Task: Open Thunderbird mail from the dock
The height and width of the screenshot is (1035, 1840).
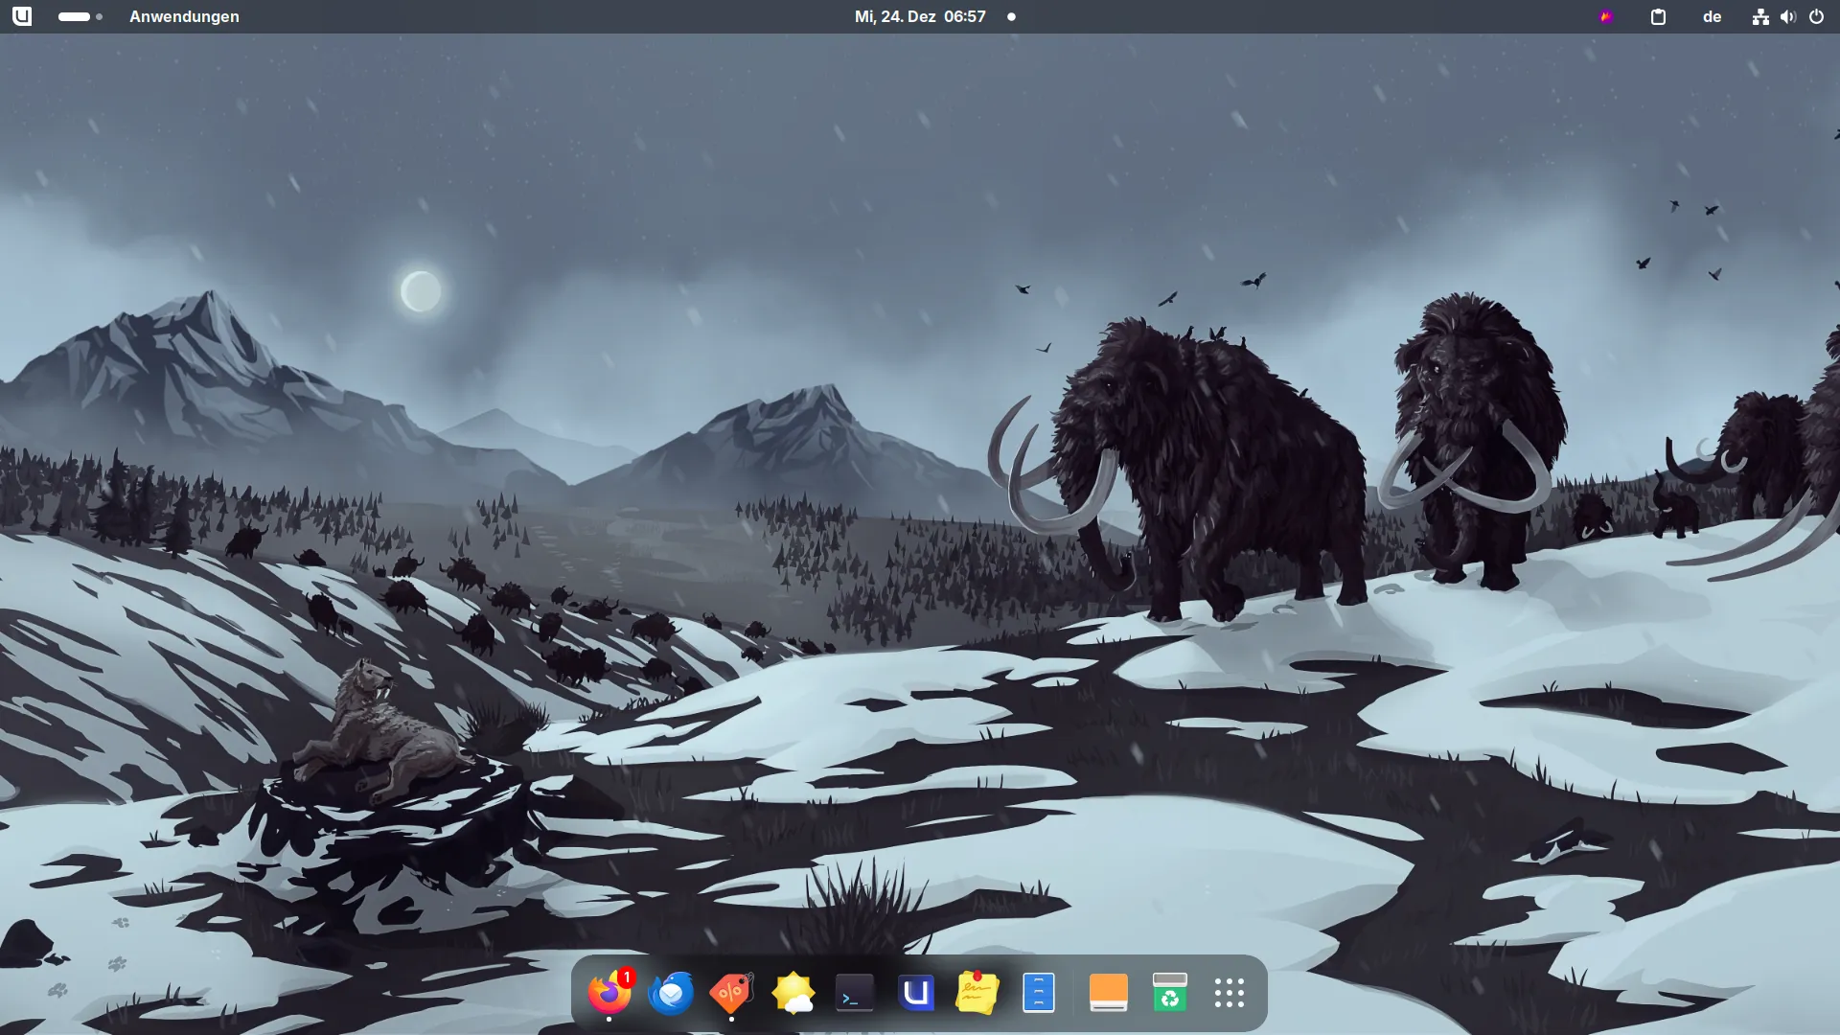Action: (670, 993)
